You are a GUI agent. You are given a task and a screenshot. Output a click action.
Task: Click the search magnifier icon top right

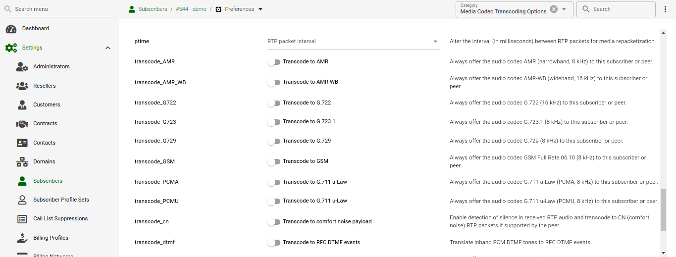click(586, 9)
